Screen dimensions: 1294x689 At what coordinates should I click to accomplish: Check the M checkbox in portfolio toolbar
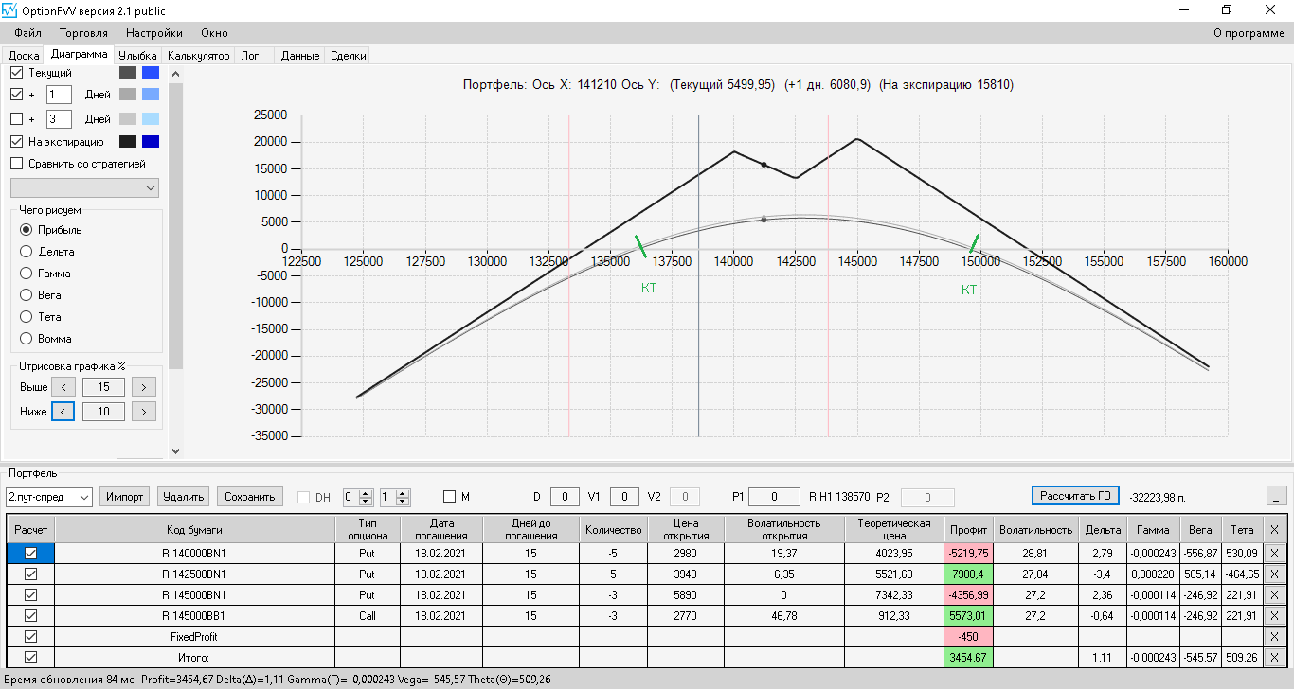pos(450,497)
